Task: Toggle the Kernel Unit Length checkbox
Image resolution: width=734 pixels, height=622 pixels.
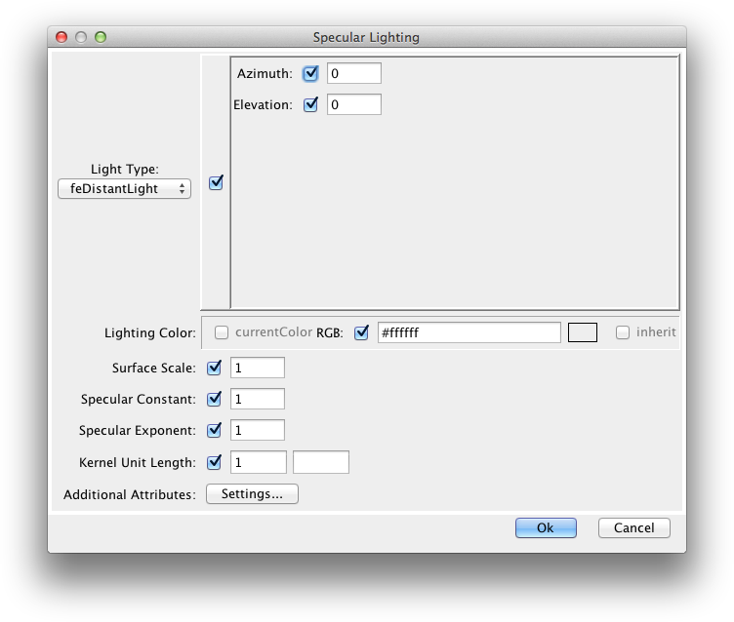Action: [x=215, y=462]
